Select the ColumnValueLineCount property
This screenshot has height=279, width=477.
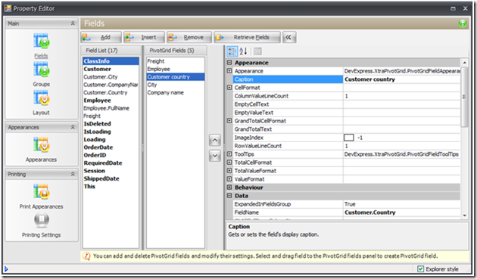[288, 96]
